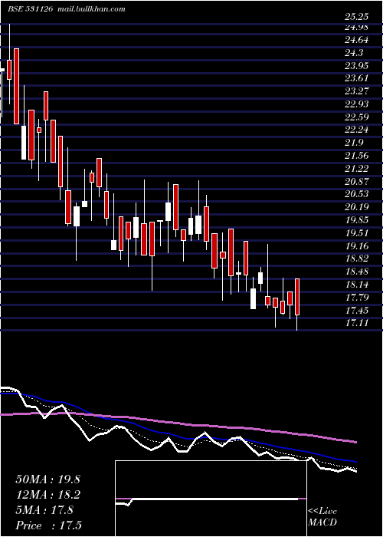This screenshot has height=537, width=383.
Task: Click the 18.48 price level label
Action: (x=358, y=272)
